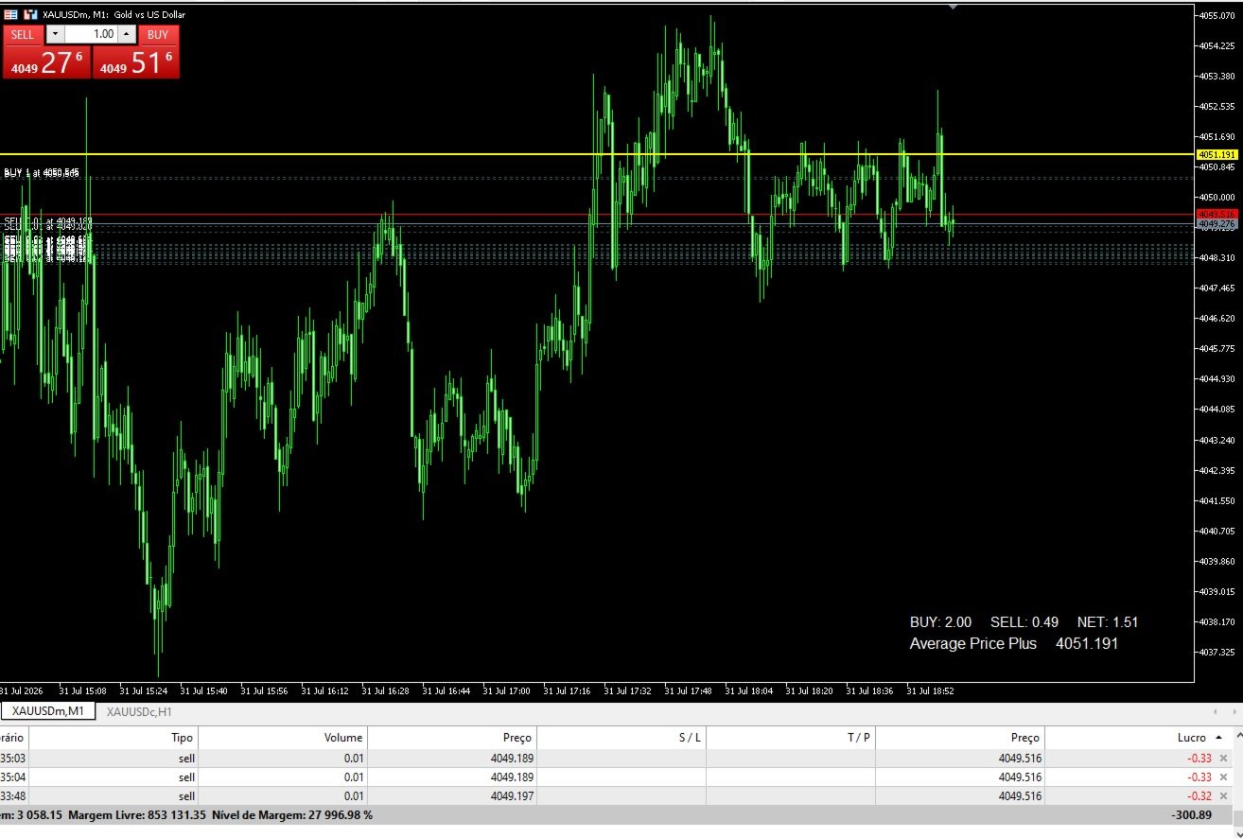Image resolution: width=1243 pixels, height=838 pixels.
Task: Select the 35:03 time cell
Action: [x=14, y=759]
